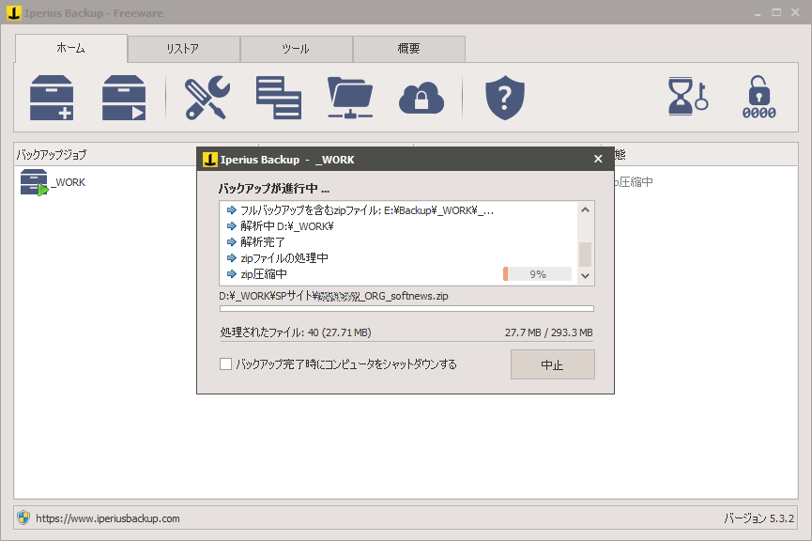Close the _WORK progress dialog
The height and width of the screenshot is (541, 812).
pyautogui.click(x=598, y=159)
